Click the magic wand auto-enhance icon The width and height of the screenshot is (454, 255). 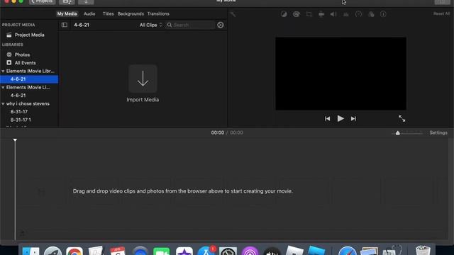pyautogui.click(x=233, y=14)
